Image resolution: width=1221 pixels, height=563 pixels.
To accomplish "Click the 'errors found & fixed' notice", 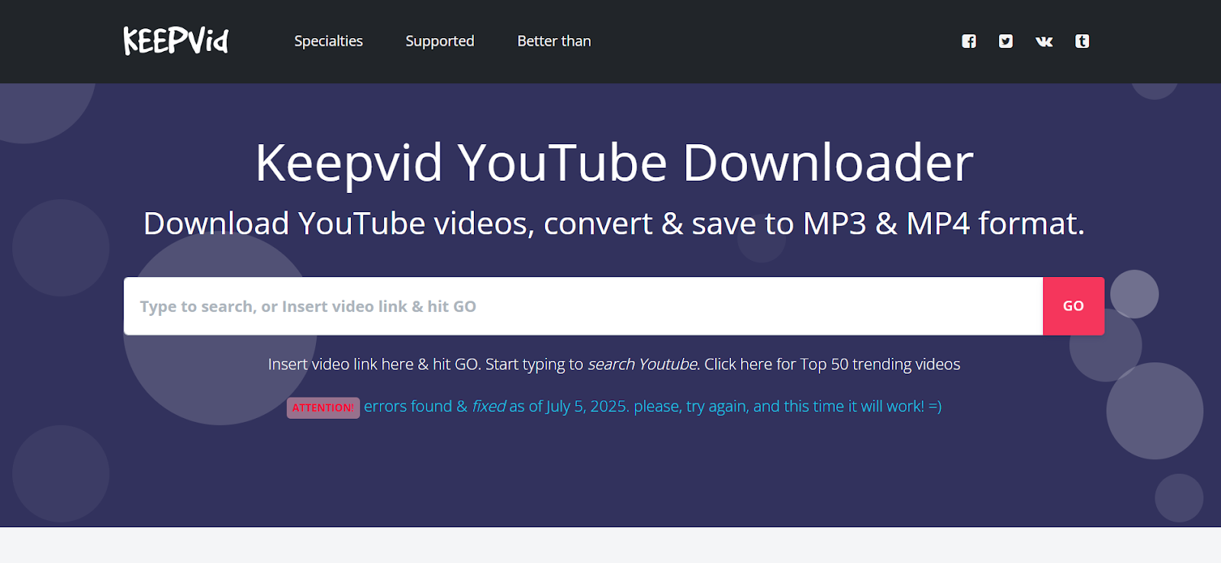I will pyautogui.click(x=652, y=407).
